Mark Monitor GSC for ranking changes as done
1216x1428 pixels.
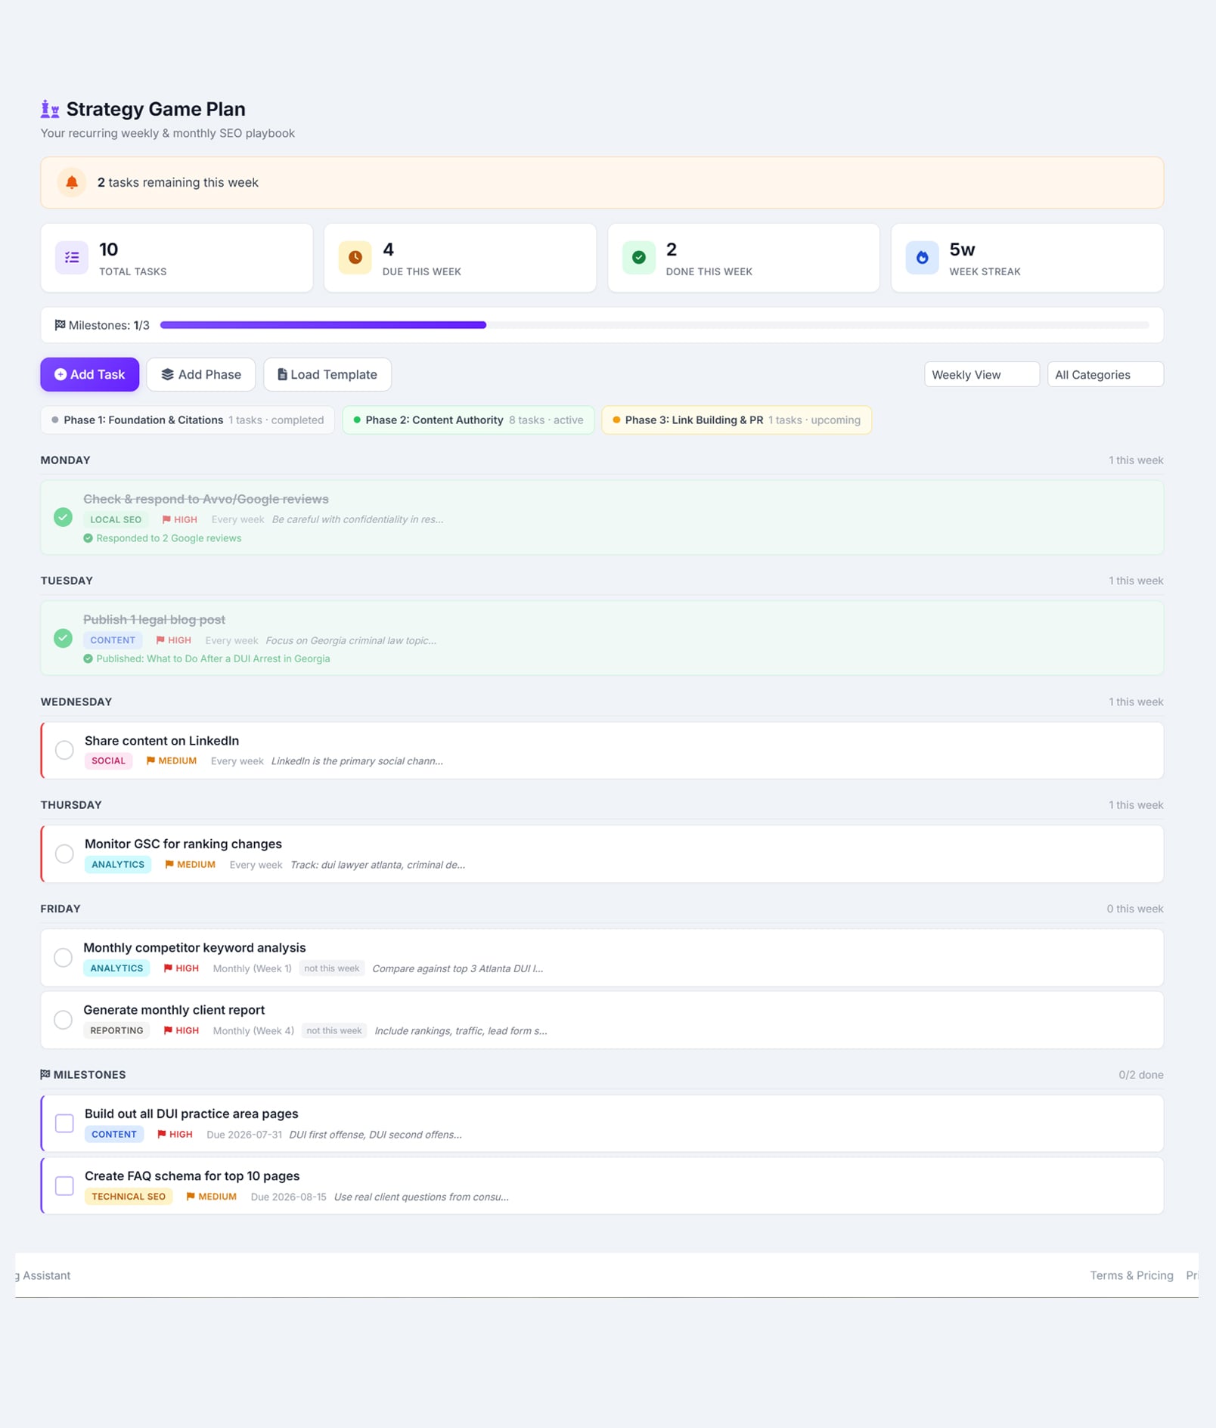tap(64, 853)
